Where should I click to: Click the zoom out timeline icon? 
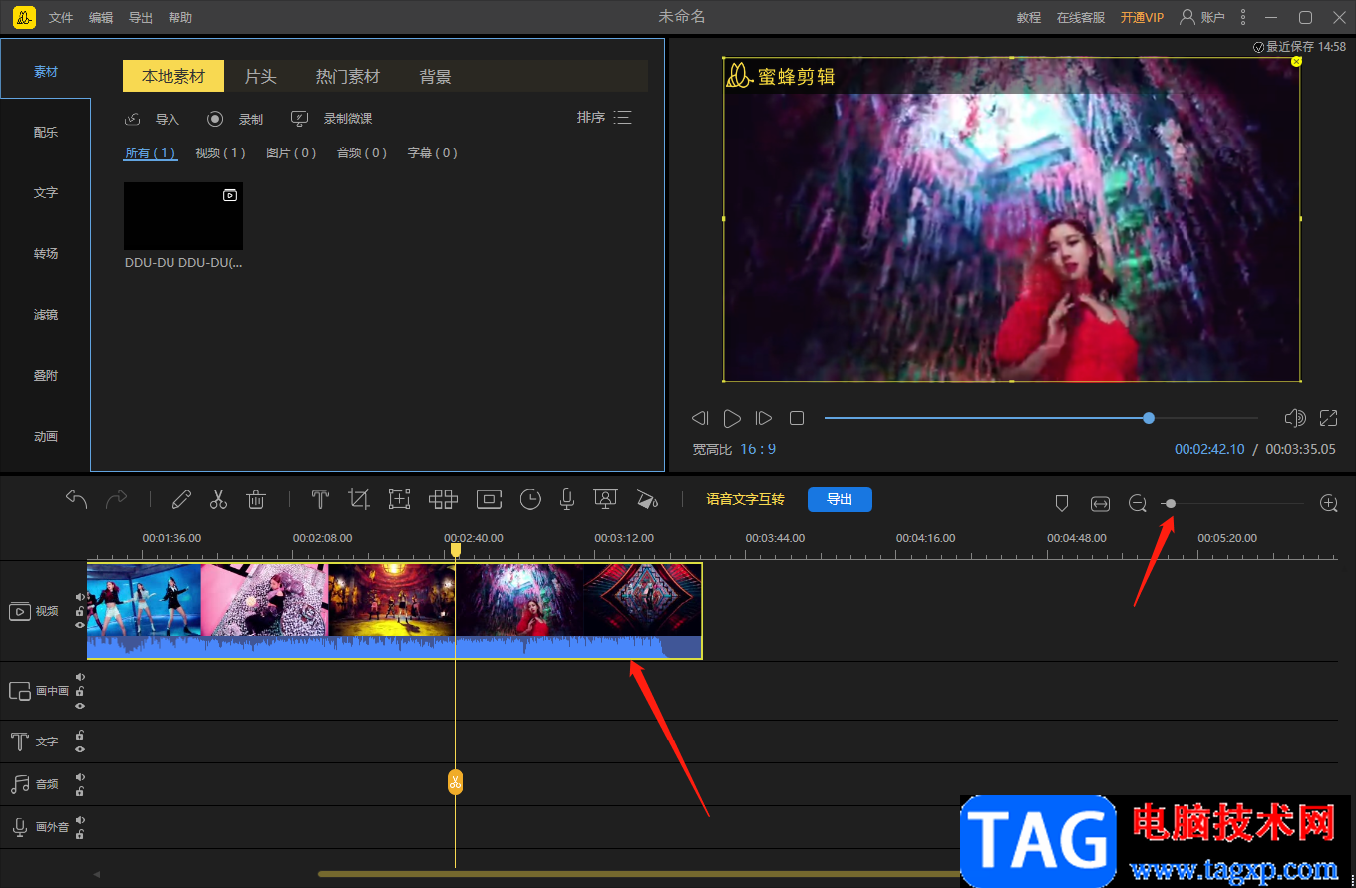[x=1137, y=504]
